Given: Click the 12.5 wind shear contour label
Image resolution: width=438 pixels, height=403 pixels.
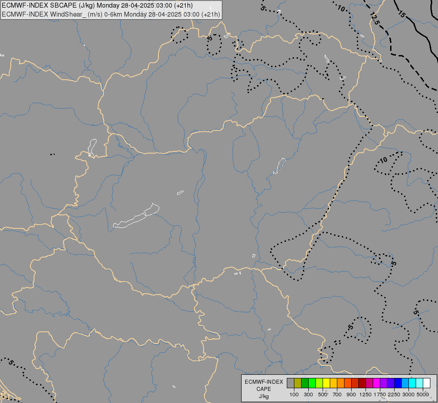Looking at the screenshot, I should click(374, 18).
